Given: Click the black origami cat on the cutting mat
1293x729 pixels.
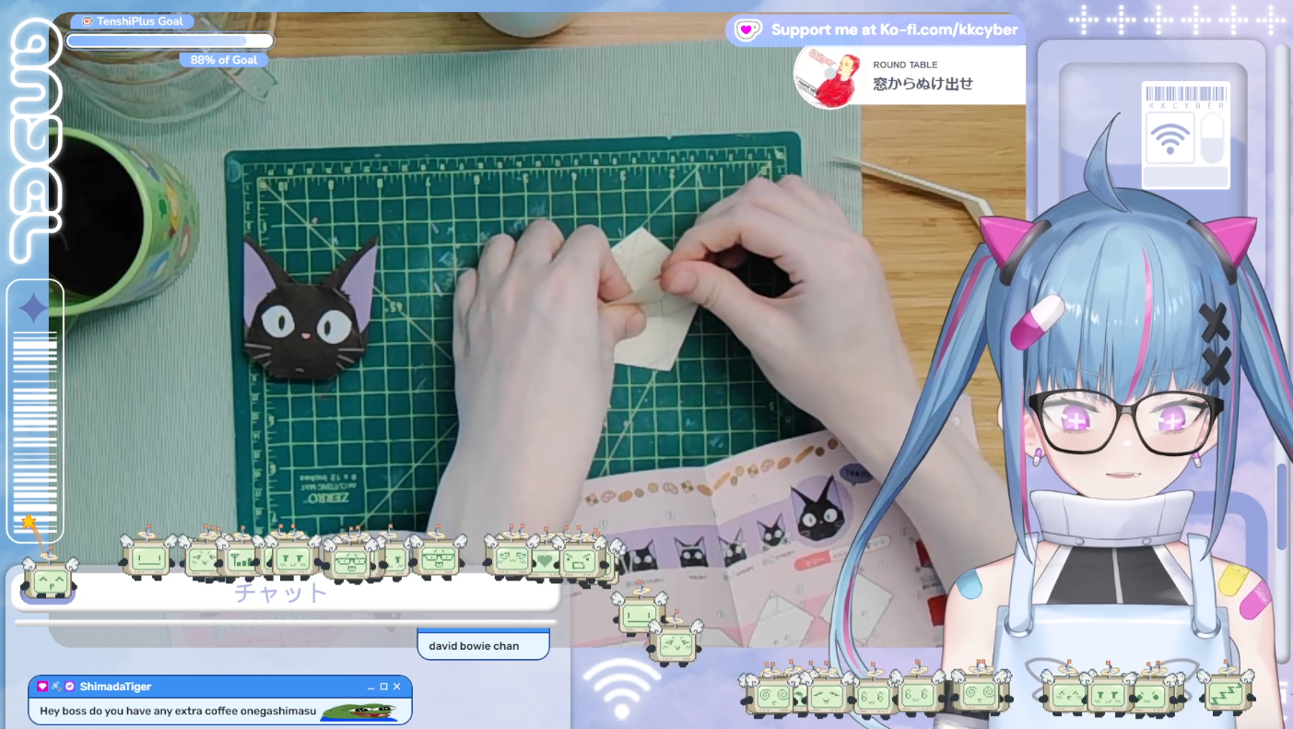Looking at the screenshot, I should (x=309, y=312).
